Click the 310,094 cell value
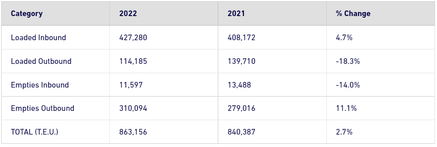The height and width of the screenshot is (147, 437). point(133,108)
